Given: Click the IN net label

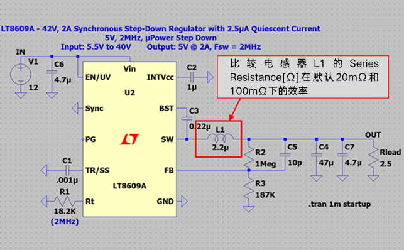Looking at the screenshot, I should pyautogui.click(x=20, y=52).
